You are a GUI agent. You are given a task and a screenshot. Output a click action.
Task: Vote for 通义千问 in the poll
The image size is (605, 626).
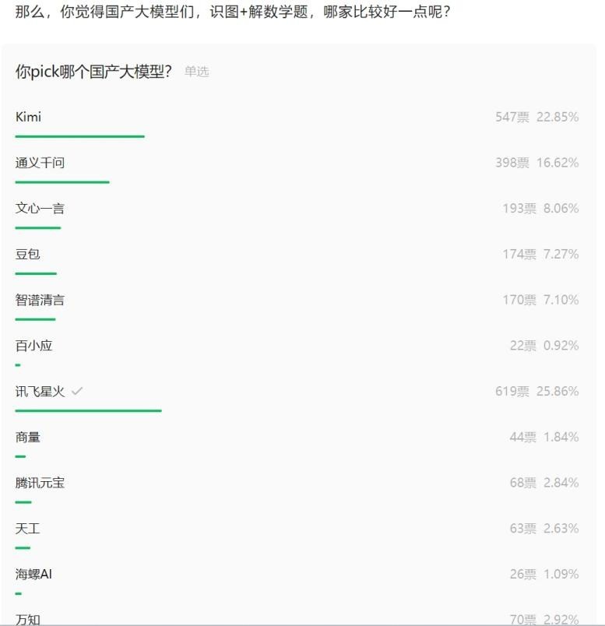[40, 162]
